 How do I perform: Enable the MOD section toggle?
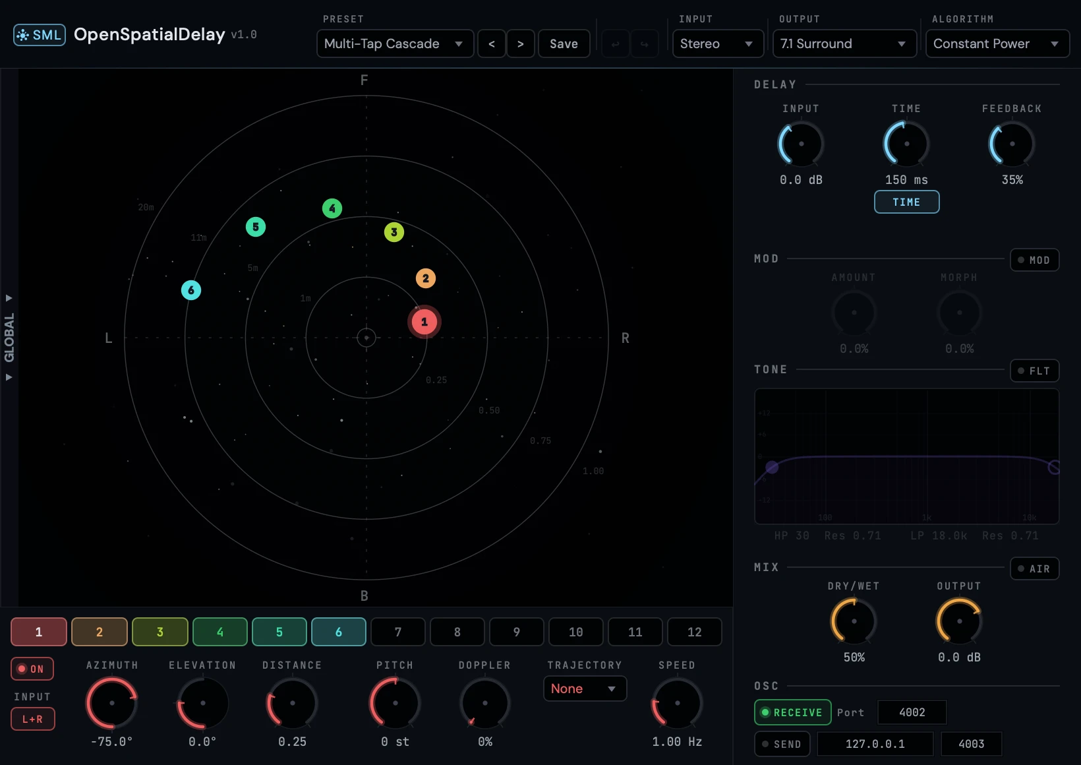[1034, 260]
